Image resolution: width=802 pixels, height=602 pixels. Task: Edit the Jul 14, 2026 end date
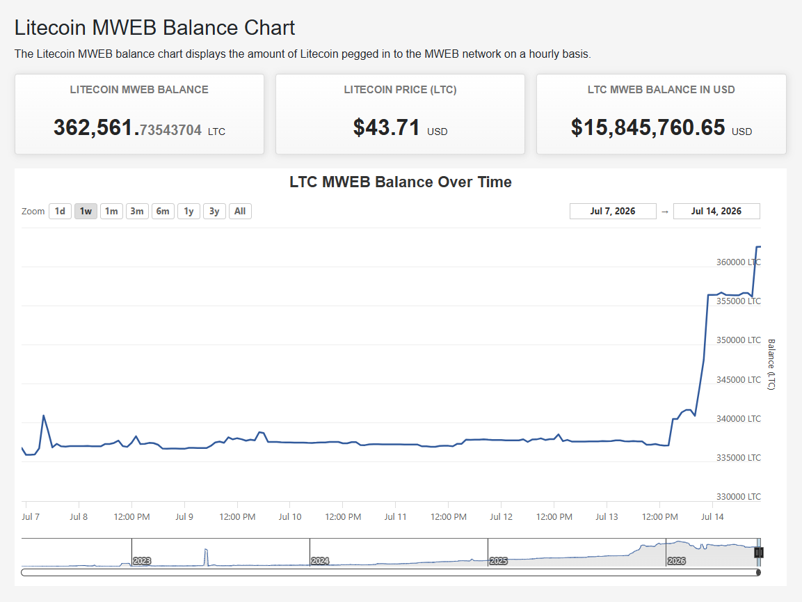716,211
